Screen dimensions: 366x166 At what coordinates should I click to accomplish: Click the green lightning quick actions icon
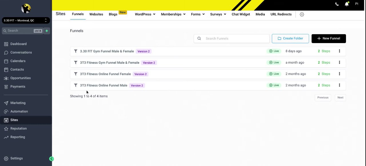point(47,31)
